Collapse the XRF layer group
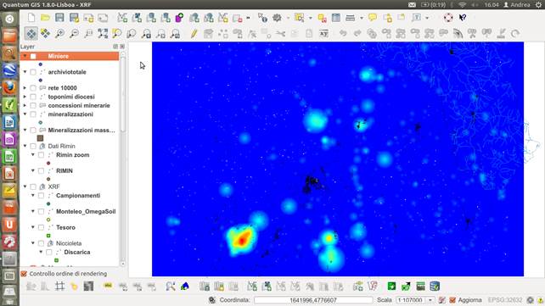545x306 pixels. click(x=25, y=186)
